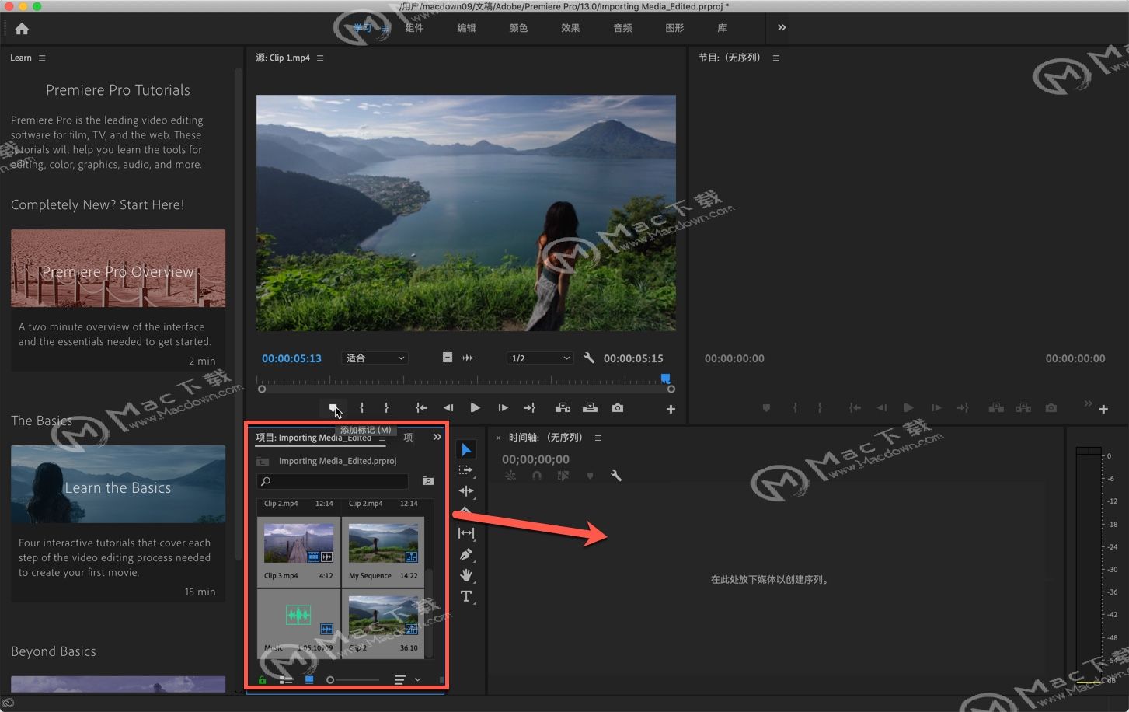Click Drag Audio Only waveform icon
The image size is (1129, 712).
pyautogui.click(x=468, y=358)
